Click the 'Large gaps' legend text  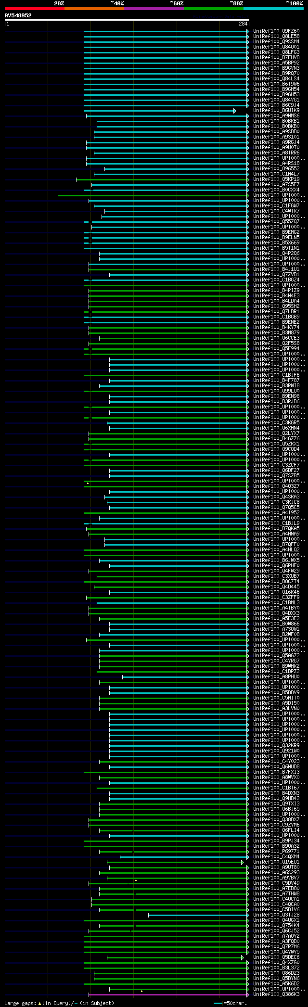click(20, 1003)
